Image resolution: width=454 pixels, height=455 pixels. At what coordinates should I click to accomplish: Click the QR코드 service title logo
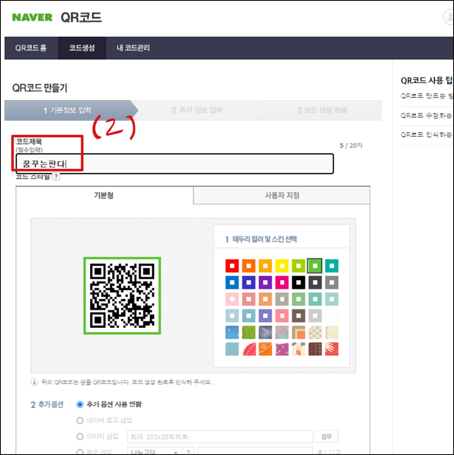(81, 17)
